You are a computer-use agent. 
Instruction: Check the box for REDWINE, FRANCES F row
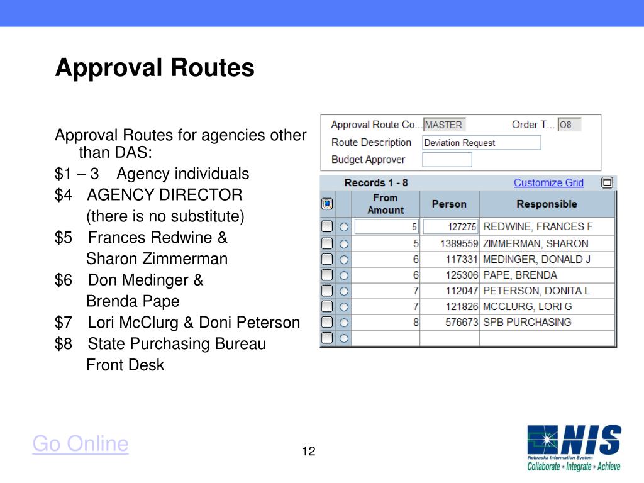point(327,226)
